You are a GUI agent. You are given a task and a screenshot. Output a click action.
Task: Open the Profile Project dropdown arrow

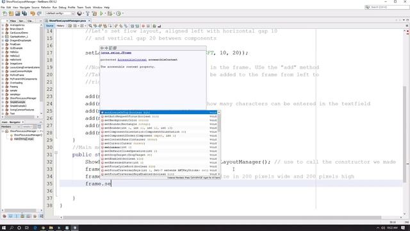122,13
